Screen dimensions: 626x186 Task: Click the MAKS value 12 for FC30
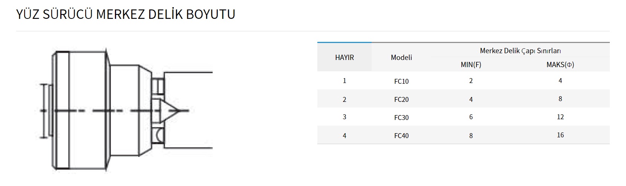click(x=560, y=117)
